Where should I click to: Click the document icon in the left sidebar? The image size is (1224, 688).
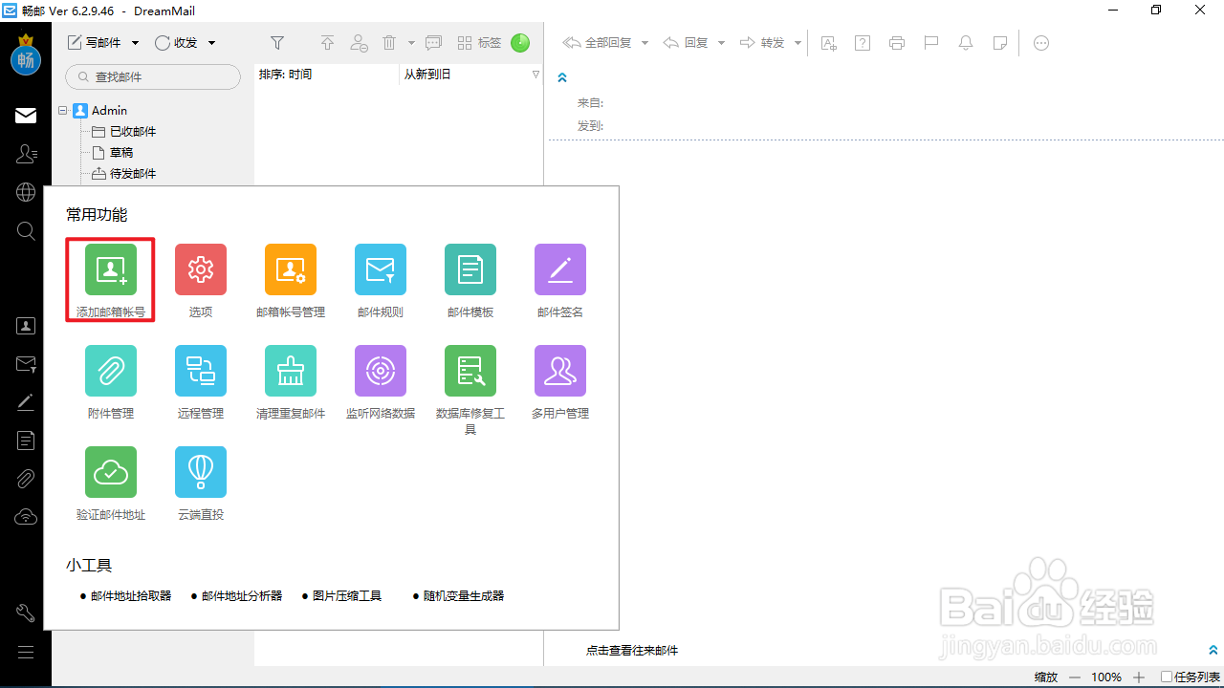[x=26, y=441]
